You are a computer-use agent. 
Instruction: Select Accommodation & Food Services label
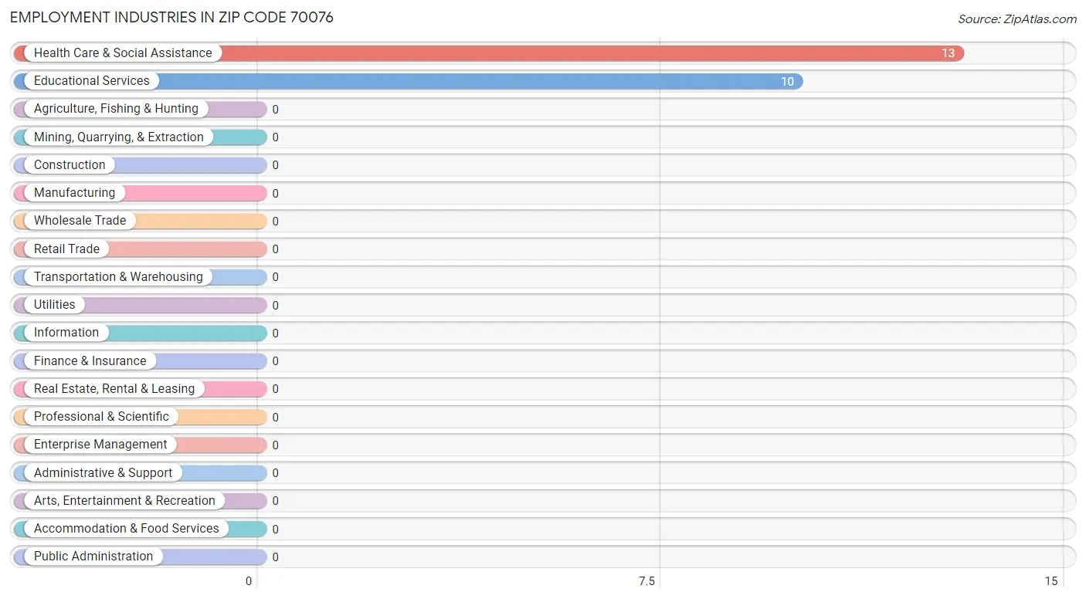click(x=127, y=528)
